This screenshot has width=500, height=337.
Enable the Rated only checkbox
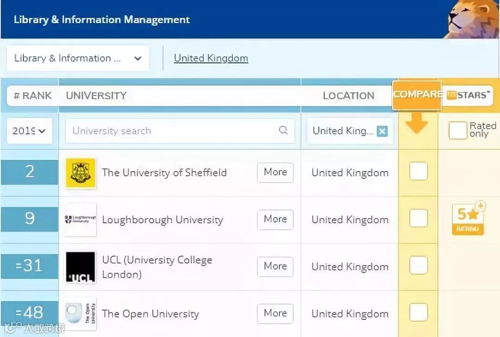pyautogui.click(x=457, y=131)
